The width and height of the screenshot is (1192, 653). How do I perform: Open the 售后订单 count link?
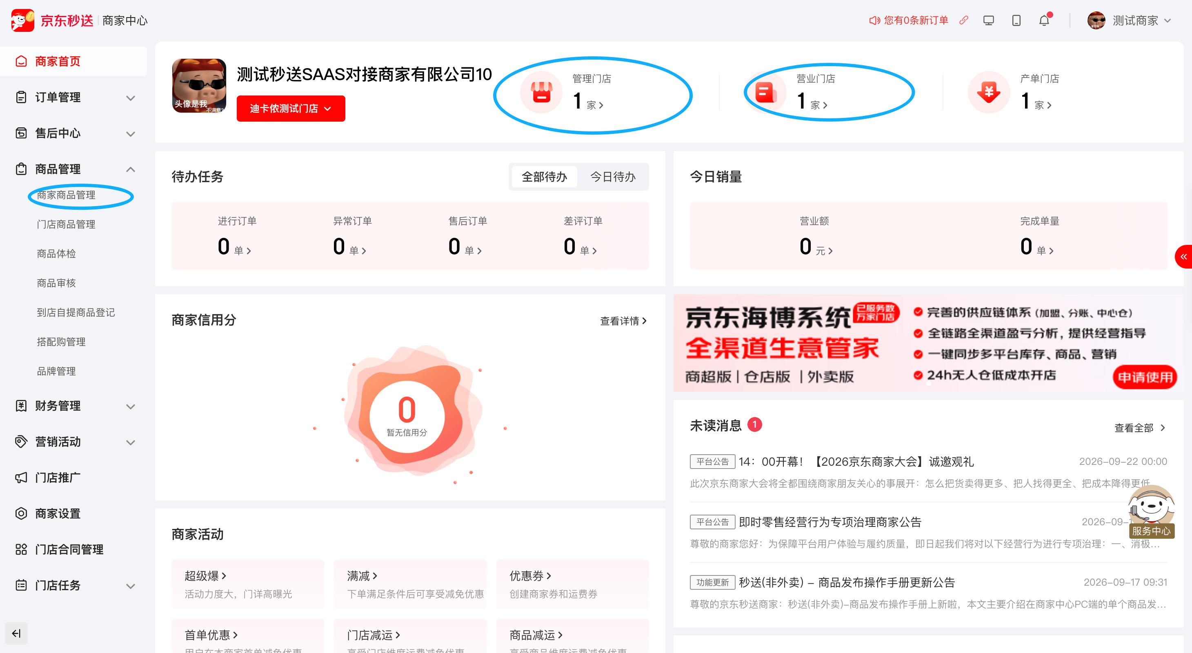pyautogui.click(x=465, y=246)
